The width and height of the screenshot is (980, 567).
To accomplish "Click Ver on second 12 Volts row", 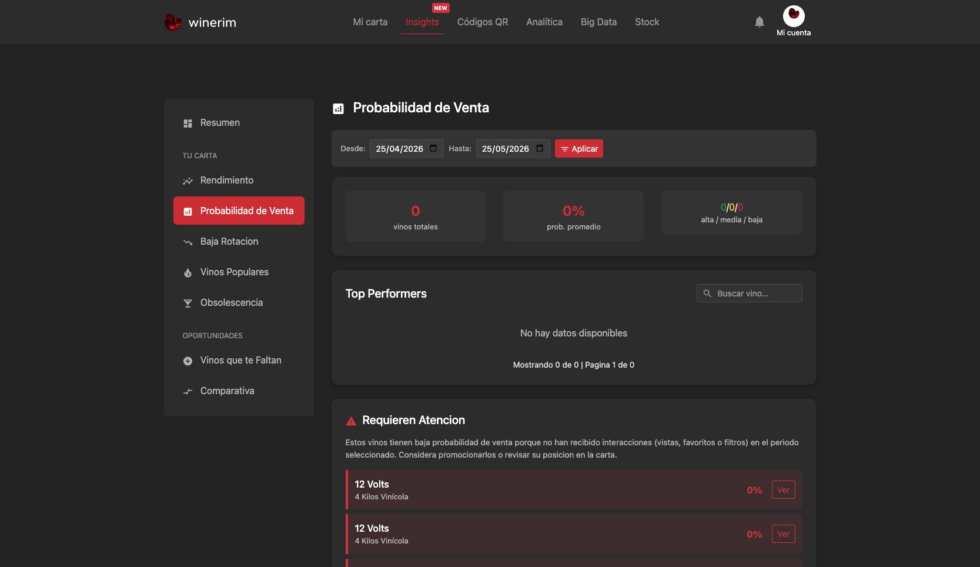I will click(x=783, y=534).
